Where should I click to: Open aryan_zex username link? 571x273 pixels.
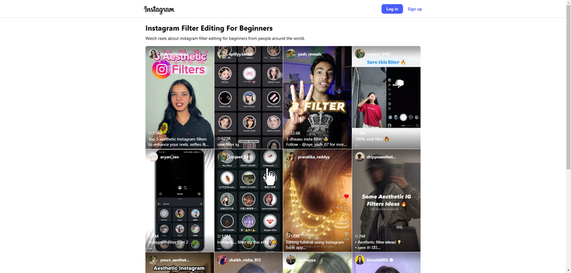coord(170,157)
